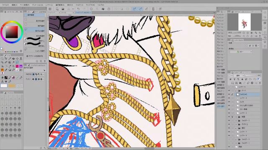Adjust the layer opacity slider
The width and height of the screenshot is (268, 150).
(x=251, y=75)
